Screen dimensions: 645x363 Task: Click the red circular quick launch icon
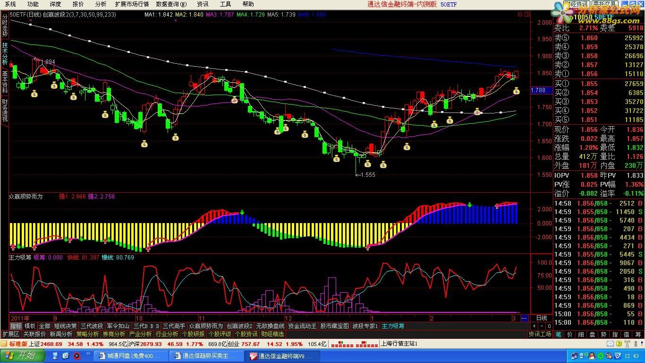[76, 355]
